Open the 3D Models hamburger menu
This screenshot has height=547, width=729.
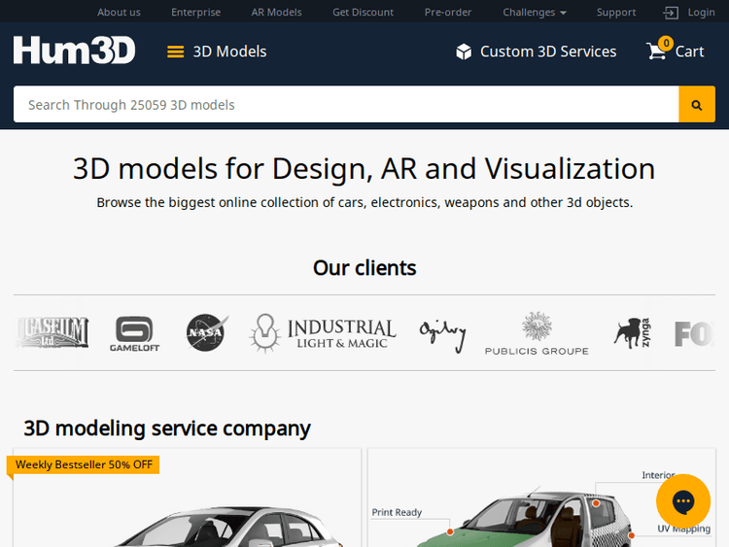[x=175, y=51]
